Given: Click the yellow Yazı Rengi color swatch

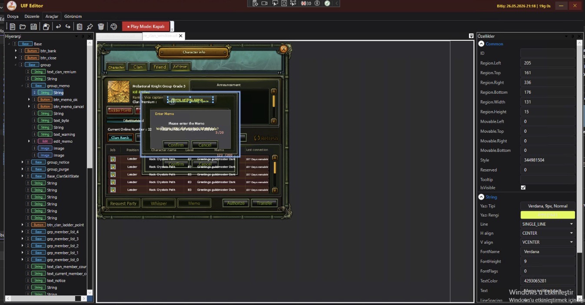Looking at the screenshot, I should [548, 215].
